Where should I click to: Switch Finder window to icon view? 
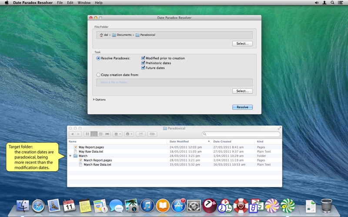coord(87,134)
